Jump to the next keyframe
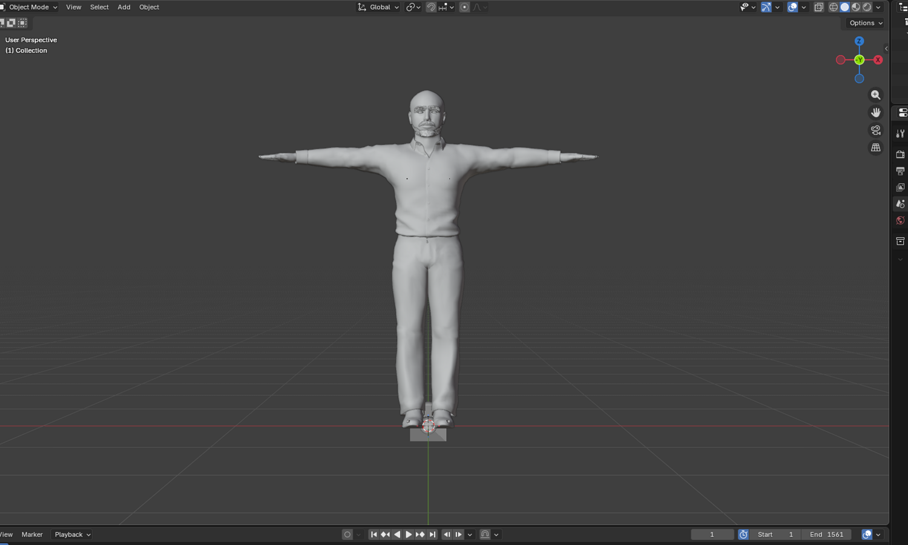 [420, 535]
